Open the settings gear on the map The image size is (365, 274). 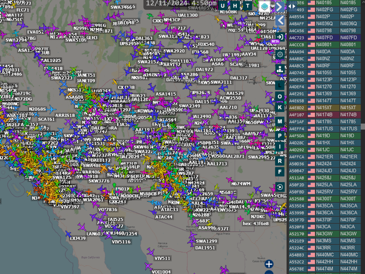[x=280, y=55]
